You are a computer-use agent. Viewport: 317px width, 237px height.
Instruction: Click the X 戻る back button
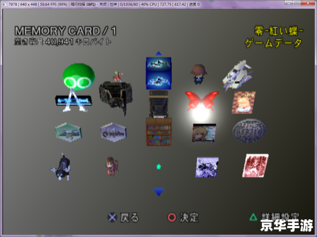(123, 217)
